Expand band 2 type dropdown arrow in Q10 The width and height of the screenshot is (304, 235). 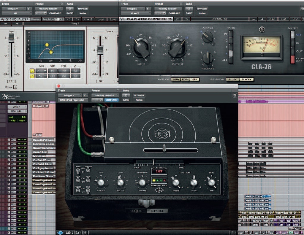point(45,76)
